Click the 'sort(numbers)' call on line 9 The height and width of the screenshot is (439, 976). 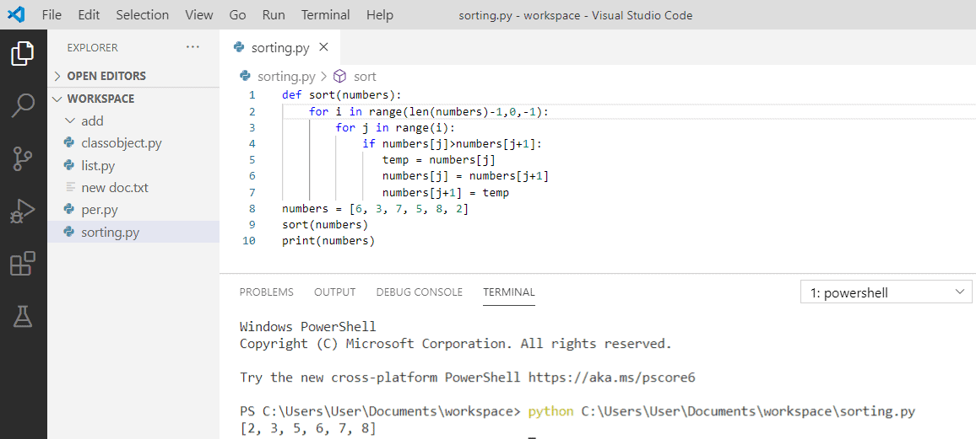click(x=325, y=225)
